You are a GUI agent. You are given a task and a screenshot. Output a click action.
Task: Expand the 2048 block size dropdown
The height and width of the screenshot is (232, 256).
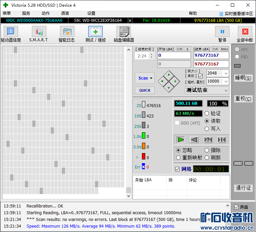226,73
